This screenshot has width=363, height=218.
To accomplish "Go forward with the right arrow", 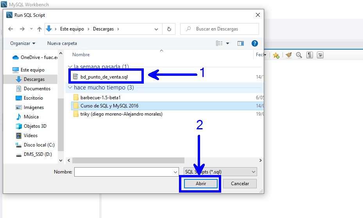I will [22, 29].
